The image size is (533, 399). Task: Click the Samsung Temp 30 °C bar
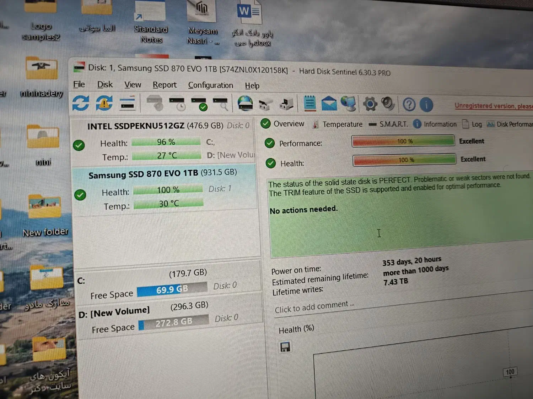(x=168, y=204)
